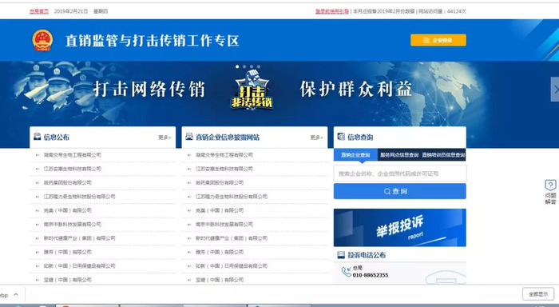Select the second banner carousel dot

[244, 66]
